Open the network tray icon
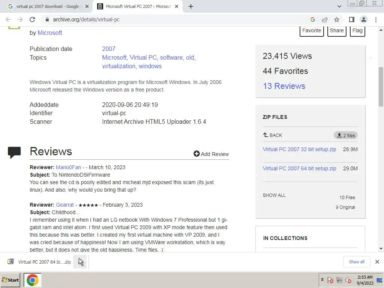Viewport: 384px width, 288px height. tap(339, 280)
